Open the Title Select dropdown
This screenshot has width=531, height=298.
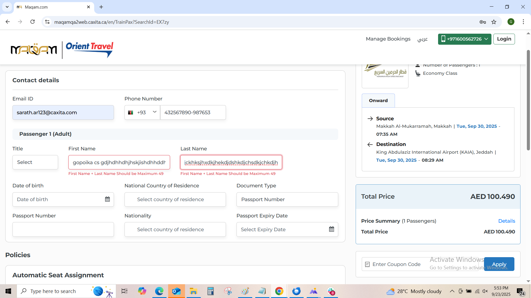35,162
